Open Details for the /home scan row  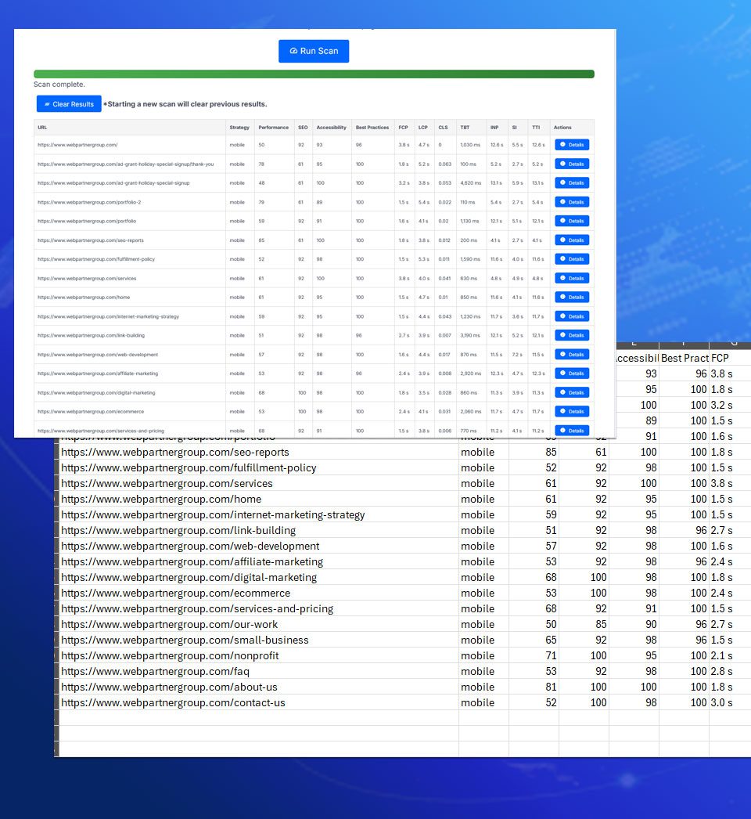[572, 298]
